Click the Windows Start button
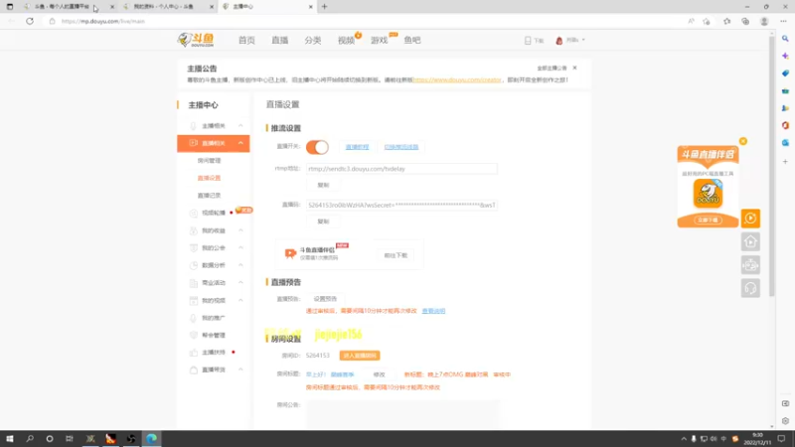The height and width of the screenshot is (447, 795). [x=10, y=438]
